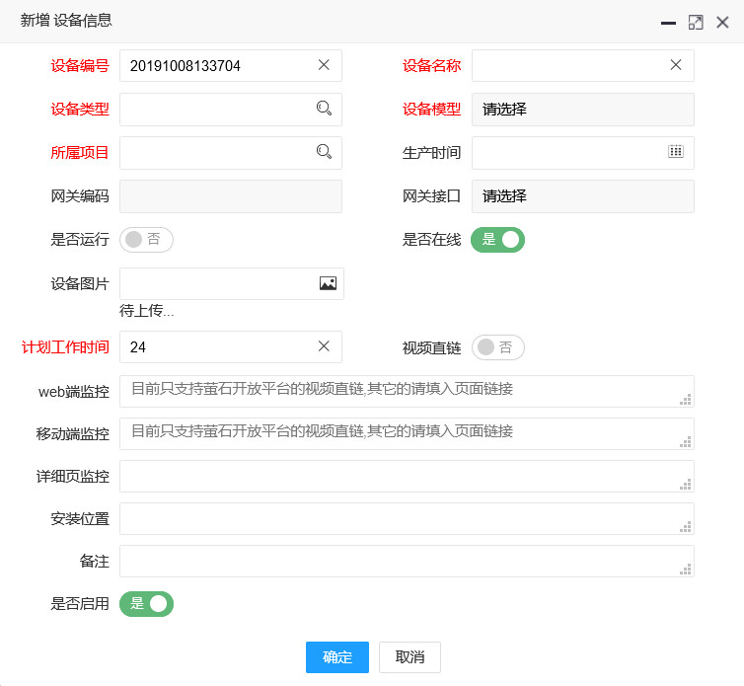Image resolution: width=744 pixels, height=686 pixels.
Task: Toggle the 是否运行 switch on
Action: click(x=146, y=239)
